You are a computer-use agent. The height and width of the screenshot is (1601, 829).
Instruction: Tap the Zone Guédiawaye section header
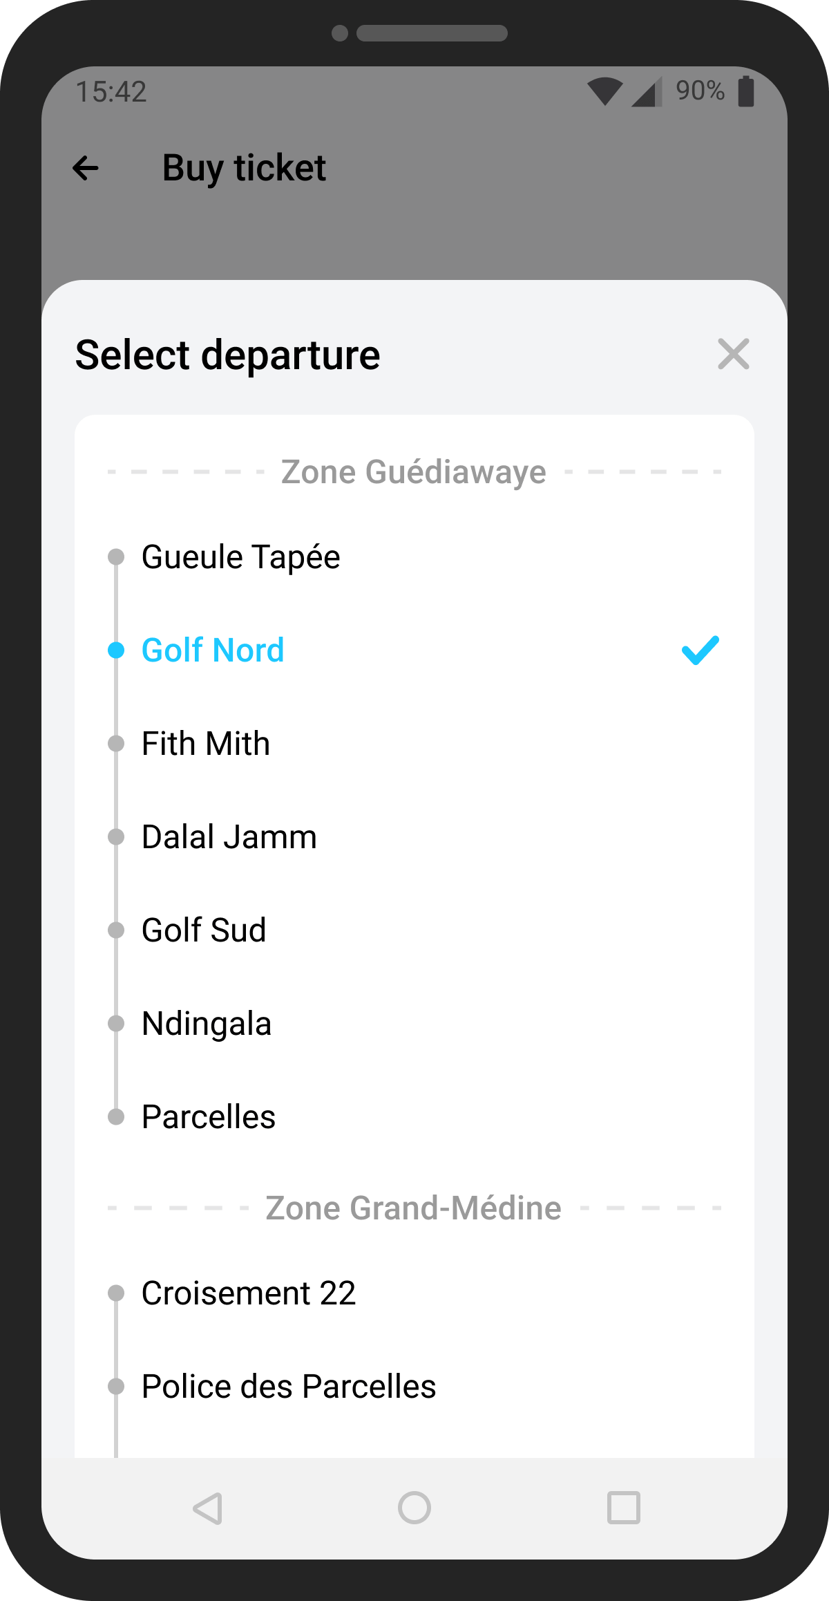pyautogui.click(x=414, y=472)
